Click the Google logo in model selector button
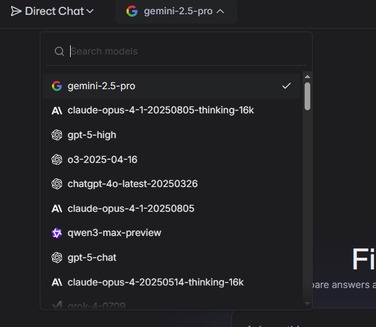Image resolution: width=376 pixels, height=327 pixels. pos(132,11)
